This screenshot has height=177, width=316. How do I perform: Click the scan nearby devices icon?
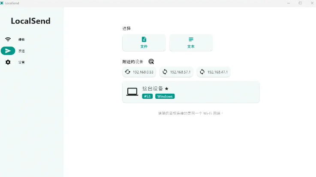coord(151,61)
